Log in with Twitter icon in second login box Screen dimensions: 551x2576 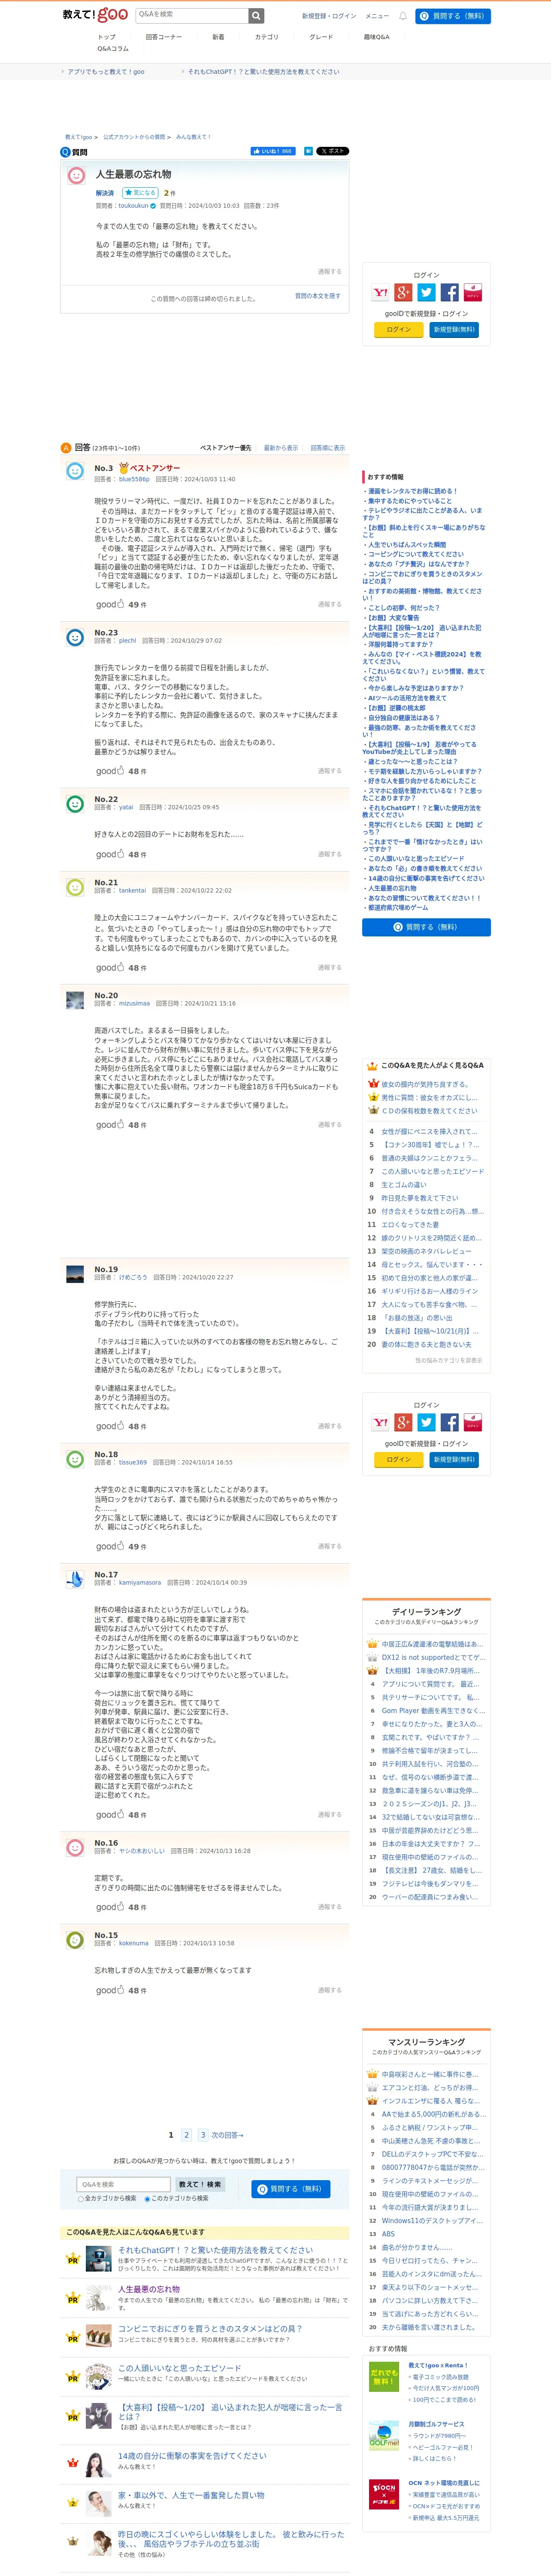[x=427, y=1423]
